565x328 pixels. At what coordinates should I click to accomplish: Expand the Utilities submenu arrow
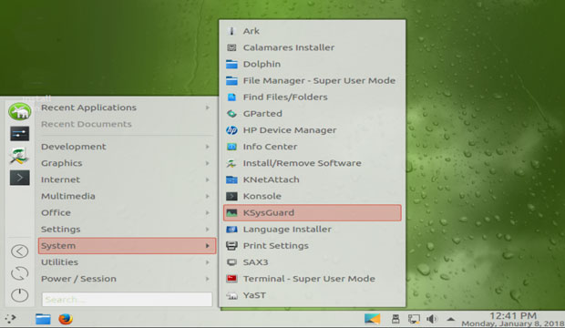(208, 262)
